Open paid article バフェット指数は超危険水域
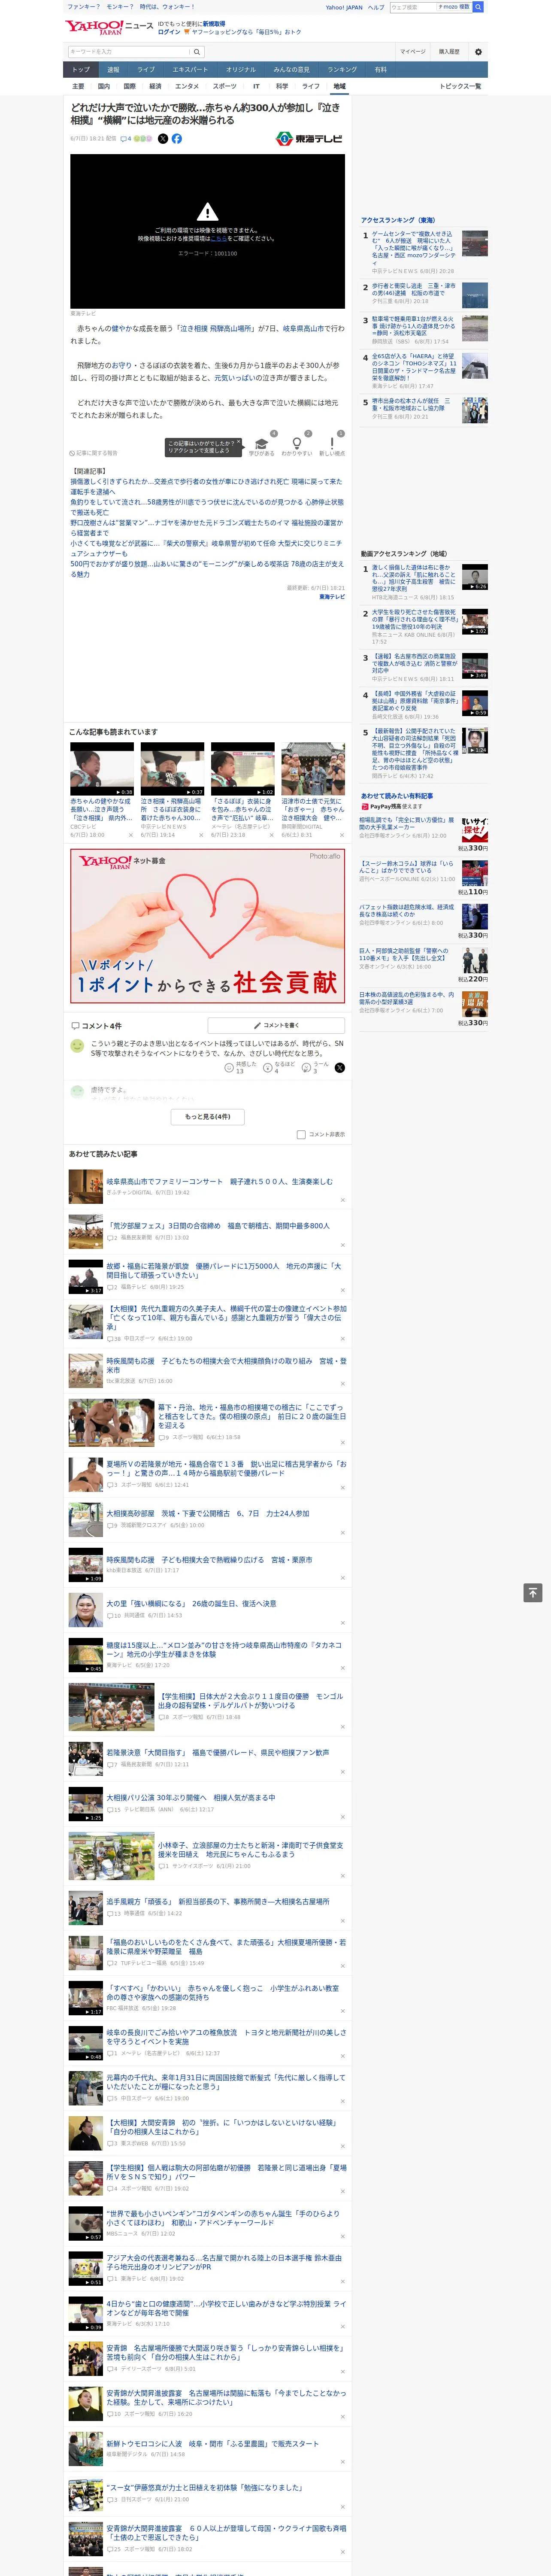 tap(406, 911)
